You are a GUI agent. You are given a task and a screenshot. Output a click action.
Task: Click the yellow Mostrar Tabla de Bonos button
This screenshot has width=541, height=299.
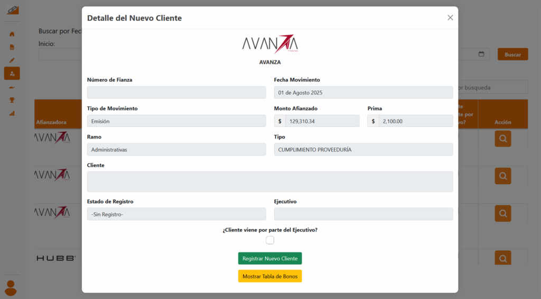[x=269, y=276]
